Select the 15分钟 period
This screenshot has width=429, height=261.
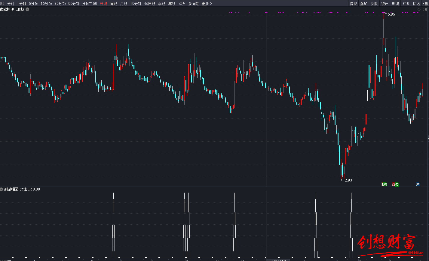click(46, 4)
